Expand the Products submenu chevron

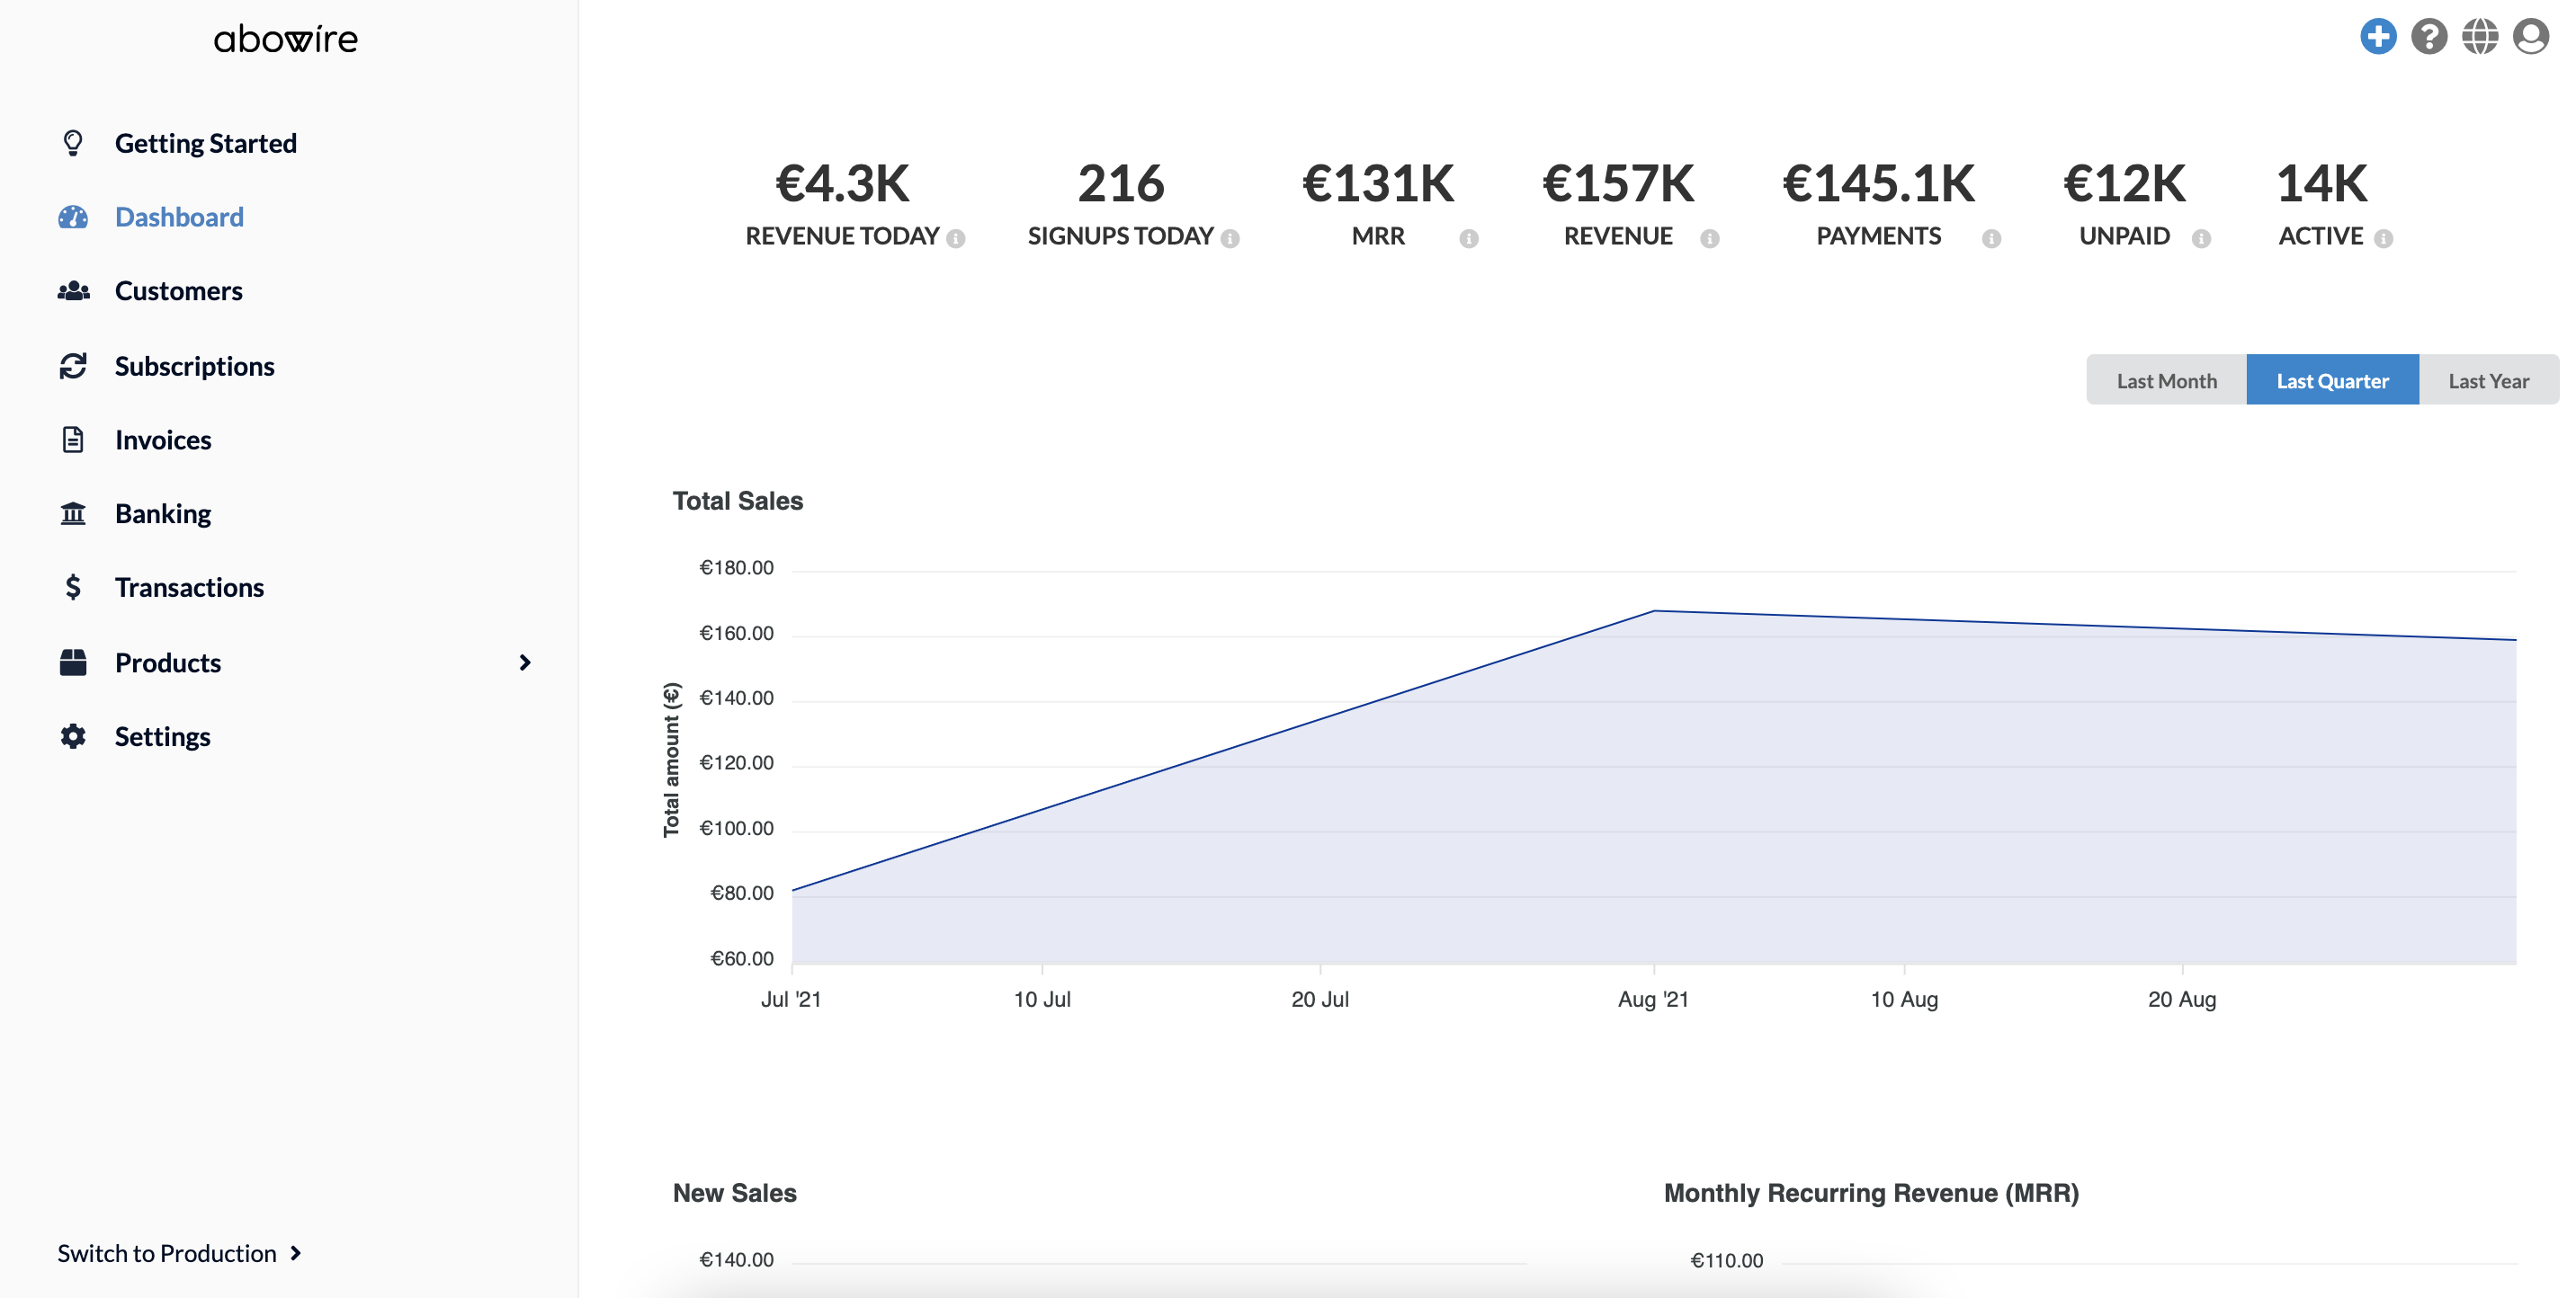click(x=524, y=662)
